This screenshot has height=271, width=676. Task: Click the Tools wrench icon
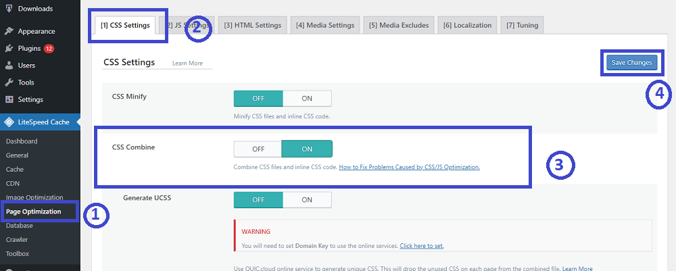click(x=9, y=82)
